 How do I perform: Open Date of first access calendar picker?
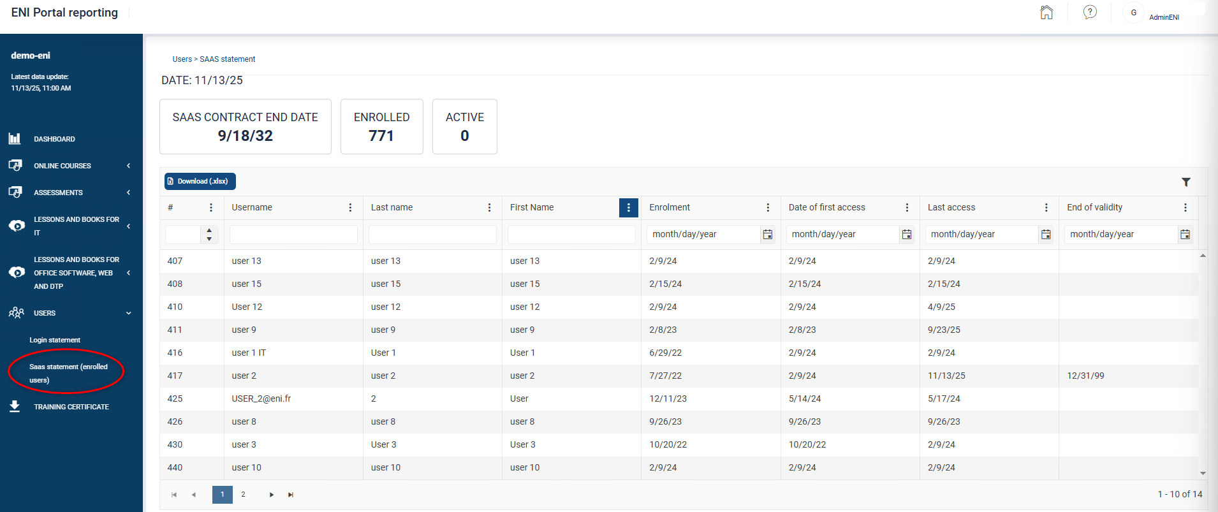pyautogui.click(x=907, y=235)
